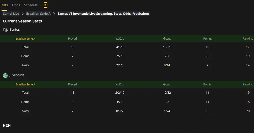Click the yellow share/export icon

[x=45, y=5]
